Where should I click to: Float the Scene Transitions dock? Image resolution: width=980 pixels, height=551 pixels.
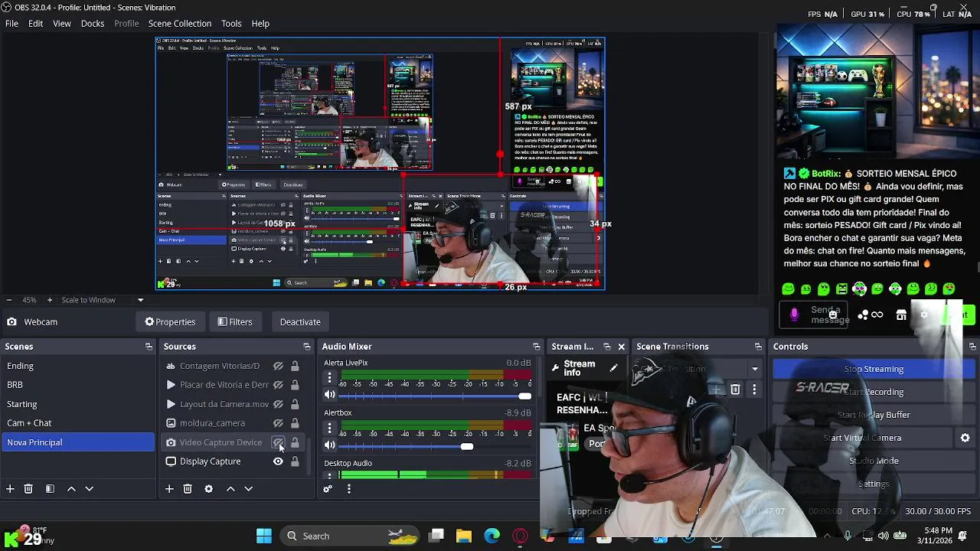(758, 347)
